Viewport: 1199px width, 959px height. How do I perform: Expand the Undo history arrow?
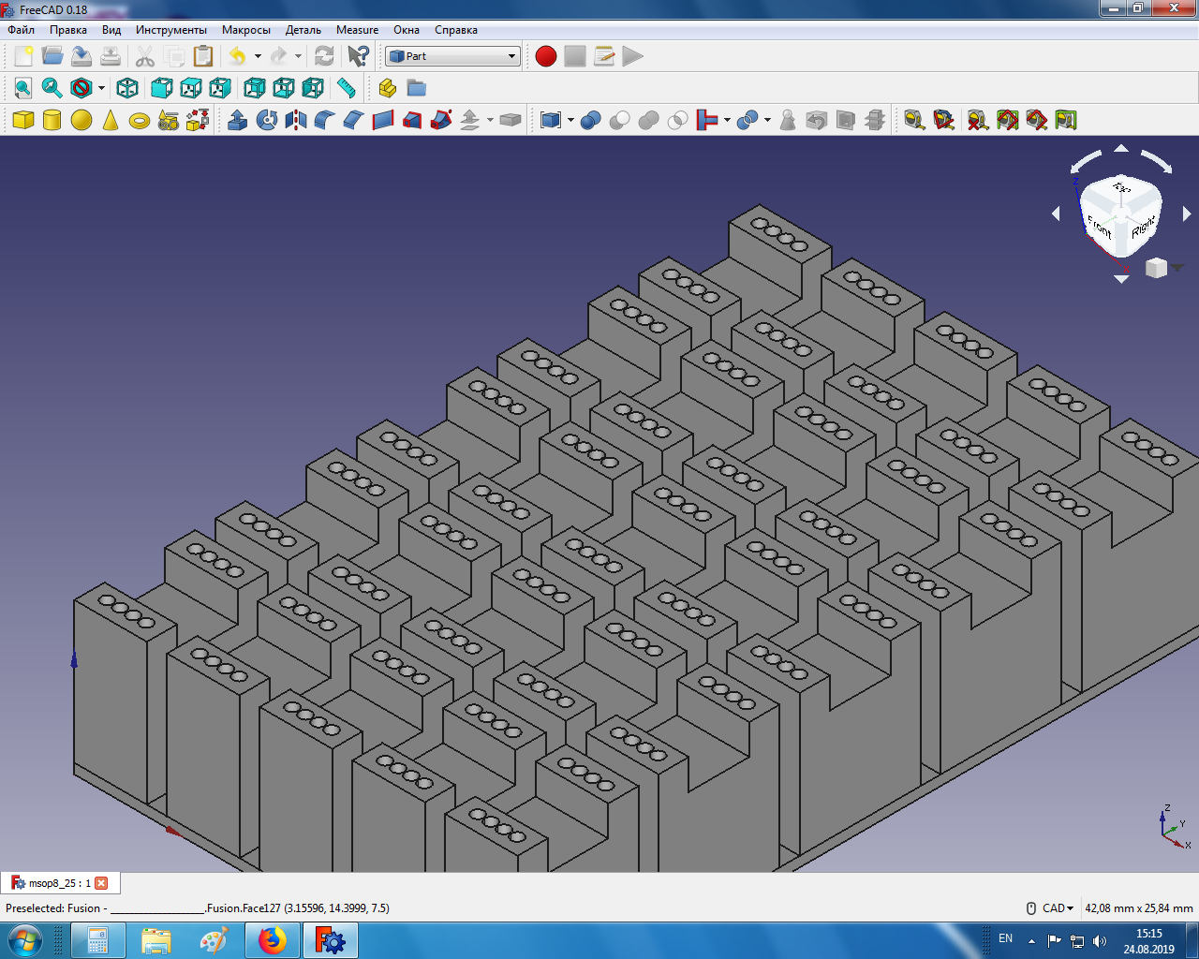click(258, 56)
